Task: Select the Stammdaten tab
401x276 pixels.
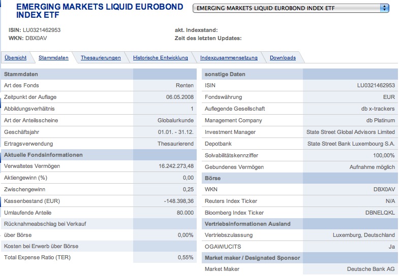Action: (x=53, y=58)
